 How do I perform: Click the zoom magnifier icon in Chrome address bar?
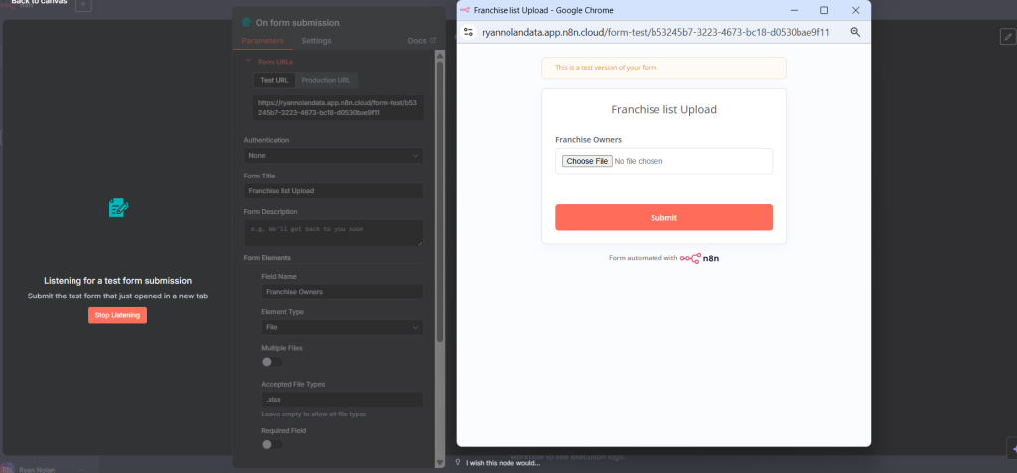click(855, 31)
